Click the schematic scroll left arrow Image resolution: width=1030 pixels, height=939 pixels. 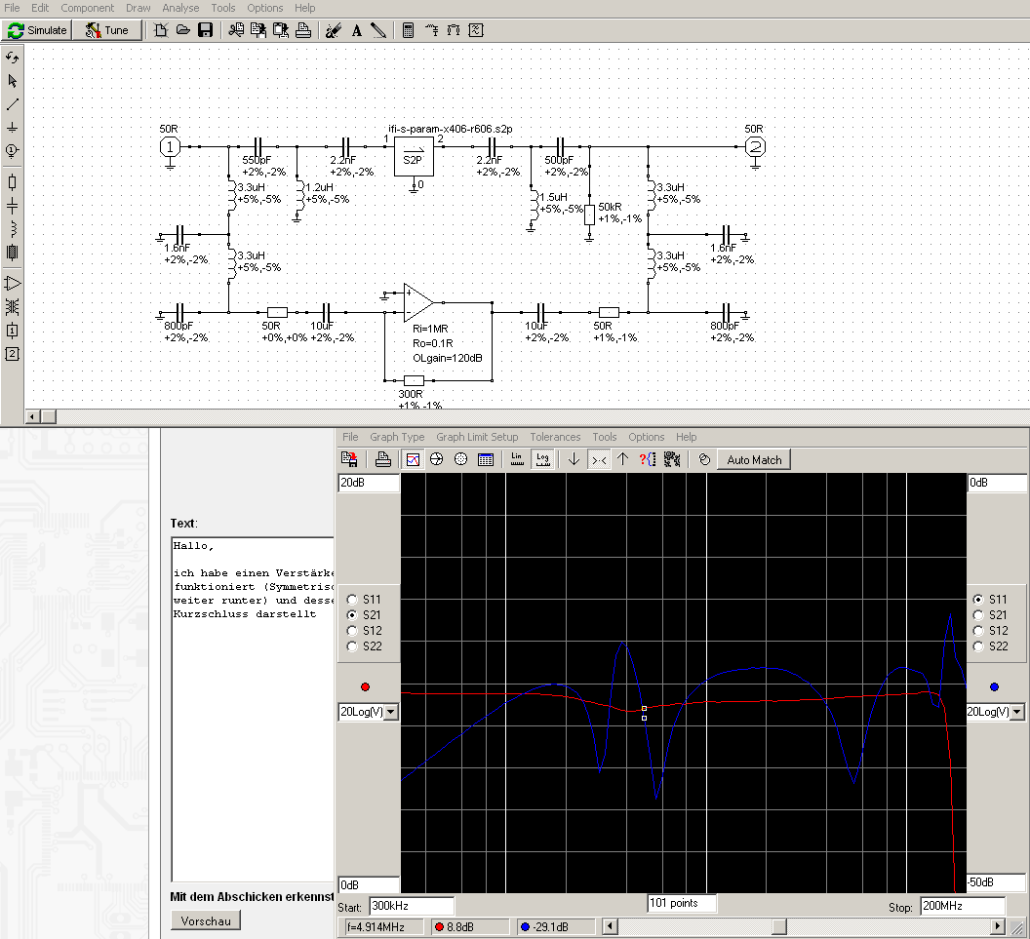(33, 416)
